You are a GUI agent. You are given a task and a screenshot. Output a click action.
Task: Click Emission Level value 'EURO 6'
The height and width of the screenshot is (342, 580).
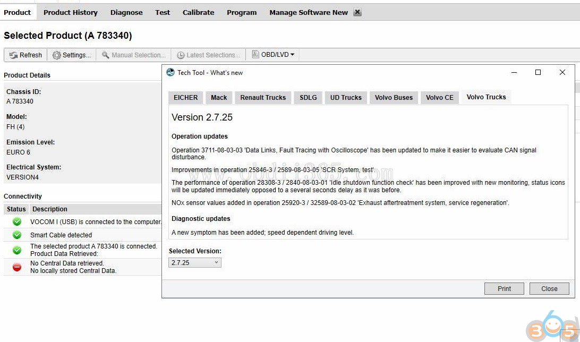click(x=19, y=152)
